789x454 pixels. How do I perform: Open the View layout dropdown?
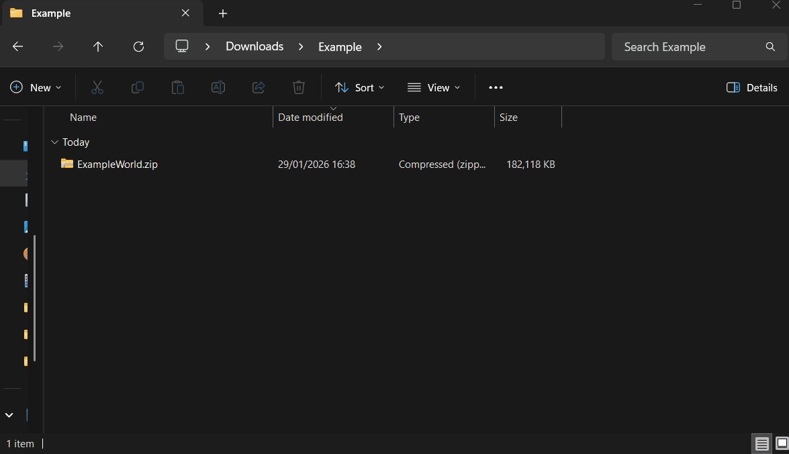[x=434, y=87]
